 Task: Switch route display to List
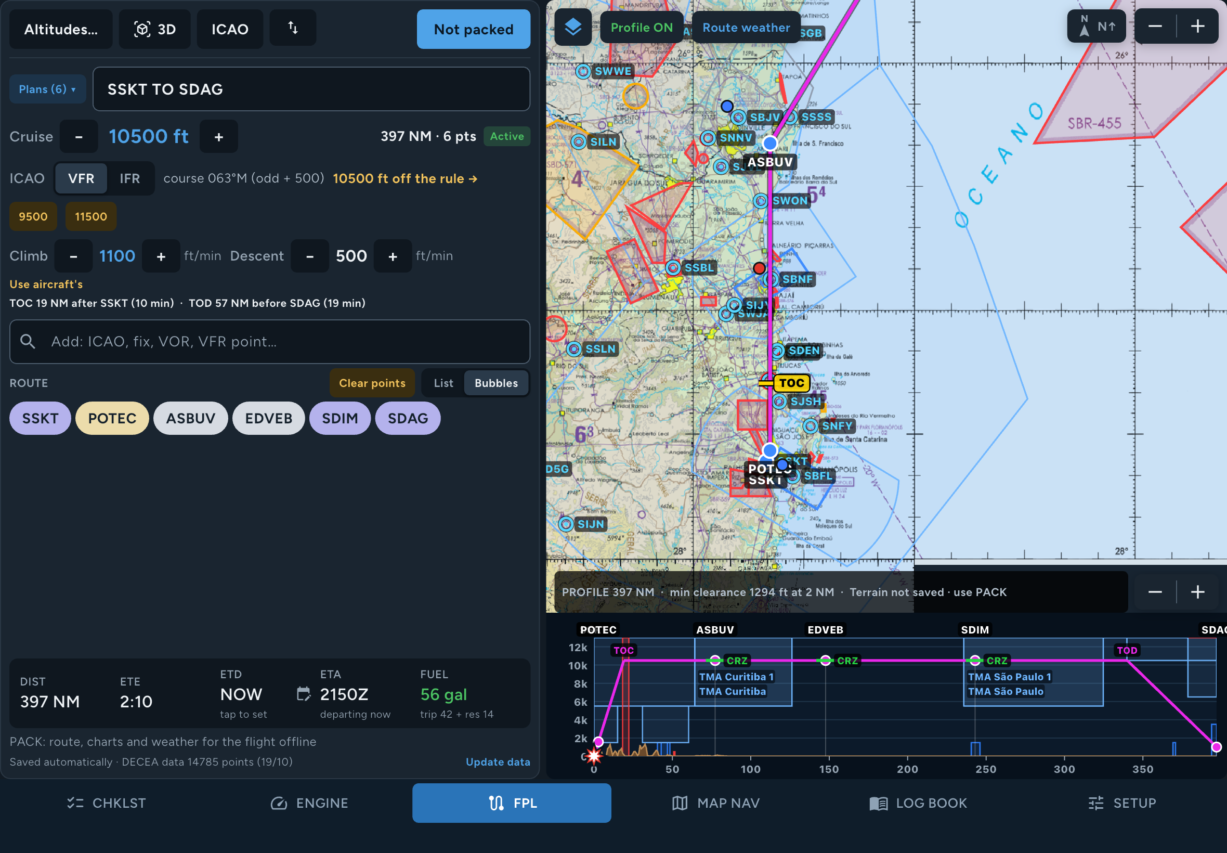[x=443, y=383]
